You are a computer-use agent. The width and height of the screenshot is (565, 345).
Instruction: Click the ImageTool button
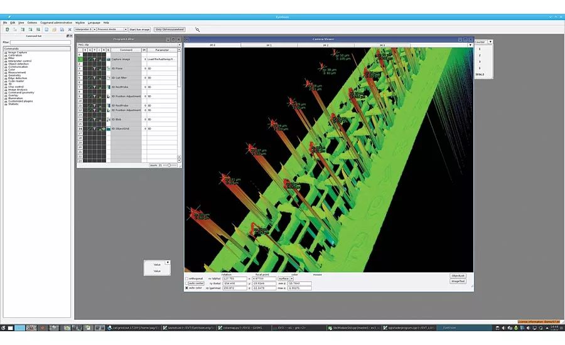click(458, 281)
